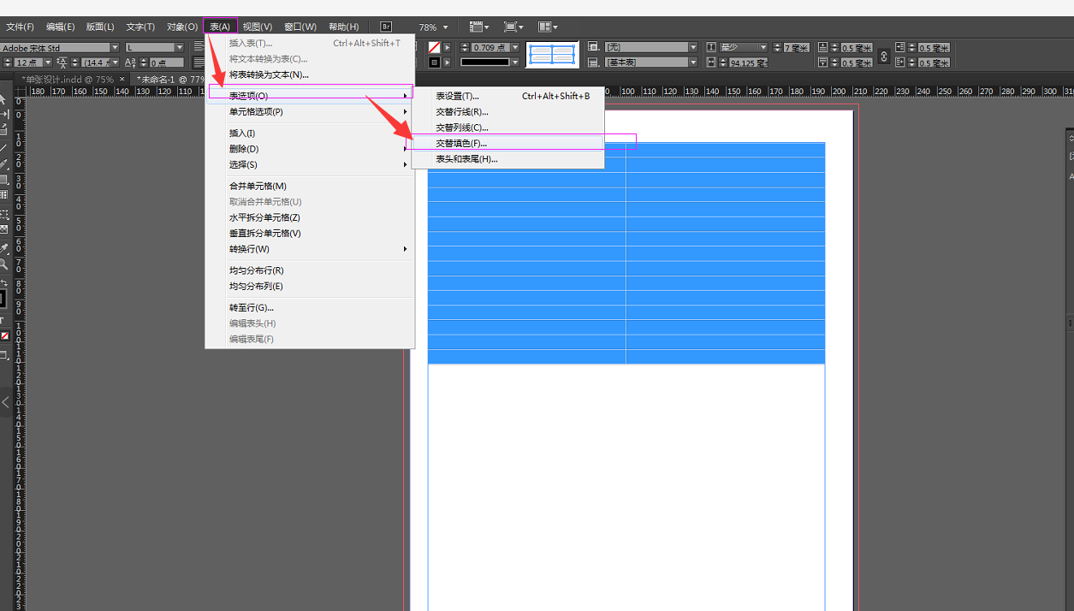Click the black fill color swatch
This screenshot has width=1074, height=611.
pos(5,299)
